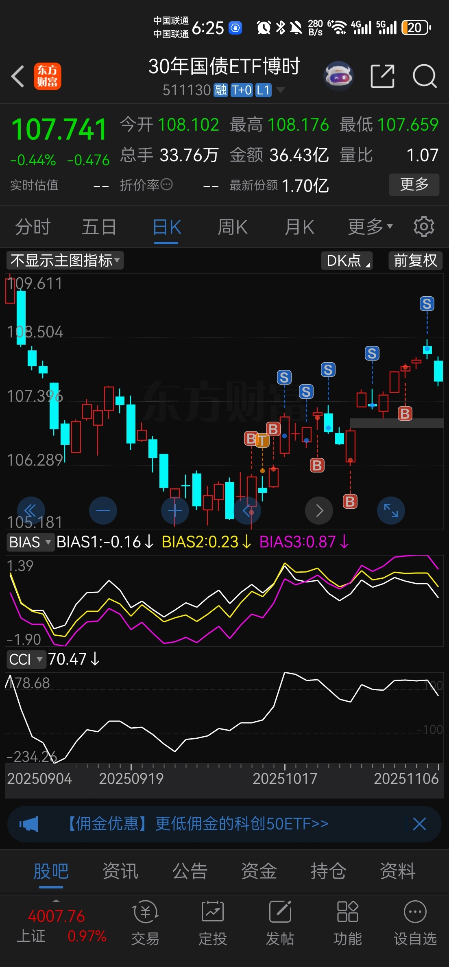Screen dimensions: 449x967
Task: Tap 金额 36.43亿 value
Action: [x=299, y=155]
